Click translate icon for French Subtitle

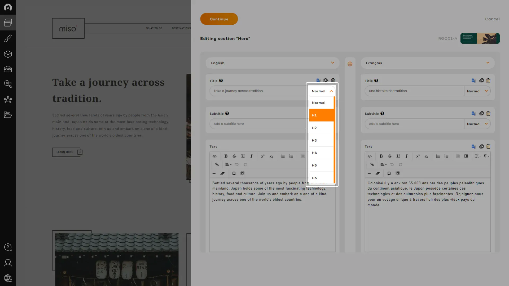tap(473, 114)
